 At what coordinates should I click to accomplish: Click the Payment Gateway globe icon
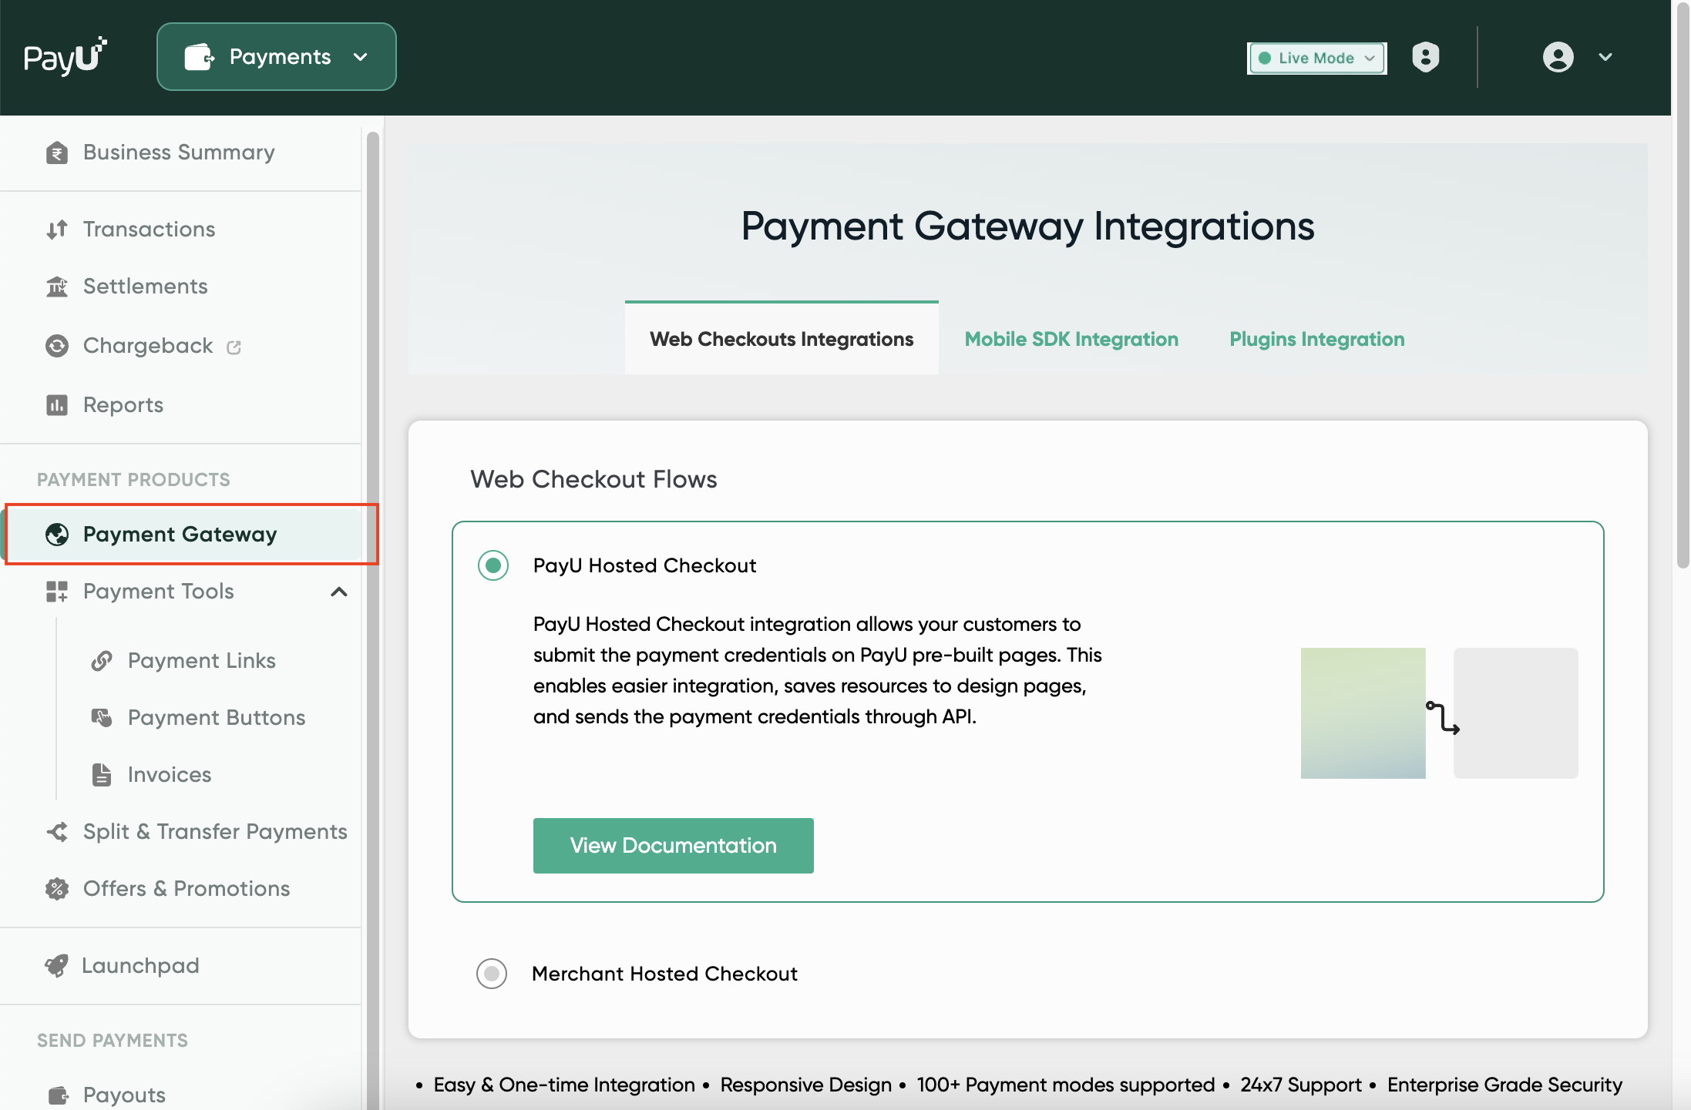(x=56, y=534)
